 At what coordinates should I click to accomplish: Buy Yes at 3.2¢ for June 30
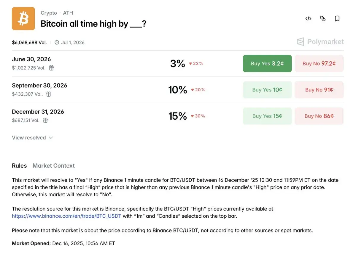click(x=267, y=63)
